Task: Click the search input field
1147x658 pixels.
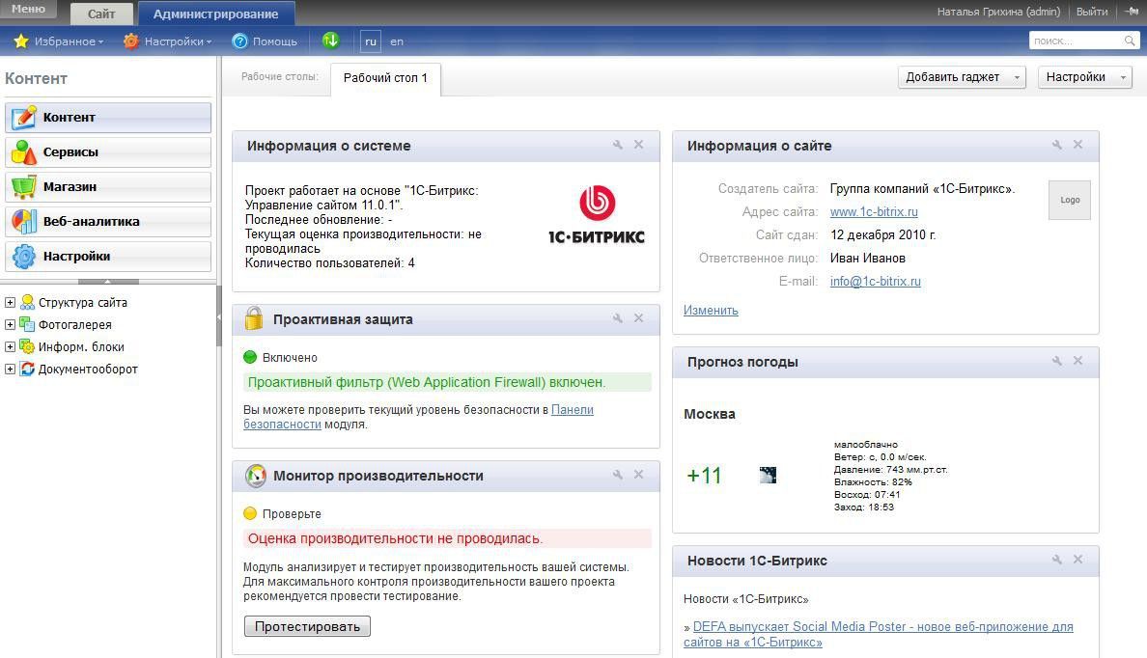Action: click(x=1072, y=41)
